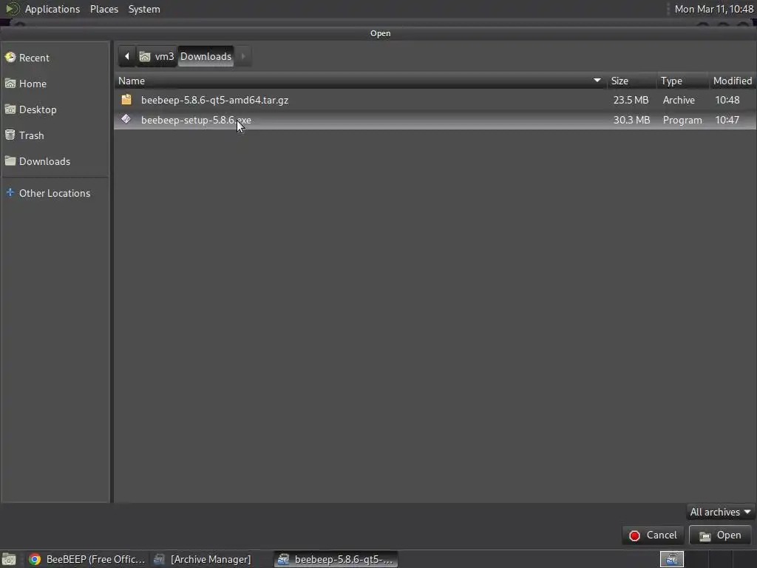Sort files by Name column
This screenshot has height=568, width=757.
[x=360, y=81]
